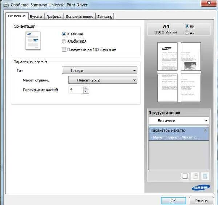Choose Альбомная orientation radio button

point(64,41)
